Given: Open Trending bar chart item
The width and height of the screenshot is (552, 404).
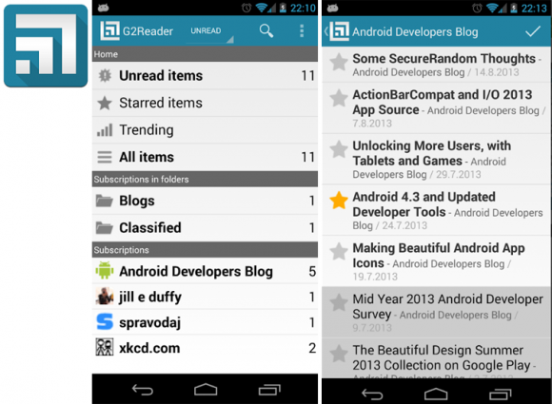Looking at the screenshot, I should click(x=205, y=130).
